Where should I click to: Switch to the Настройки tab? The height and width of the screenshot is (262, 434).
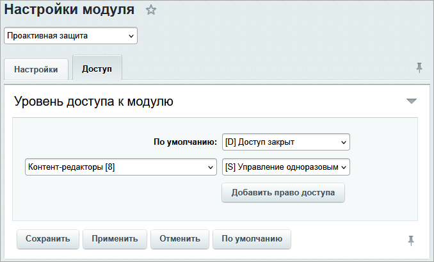(36, 69)
